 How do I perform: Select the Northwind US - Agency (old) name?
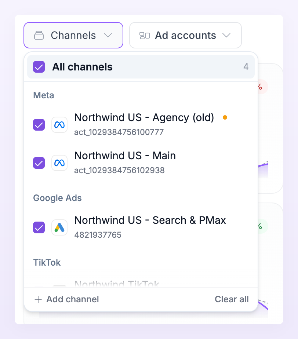[144, 118]
